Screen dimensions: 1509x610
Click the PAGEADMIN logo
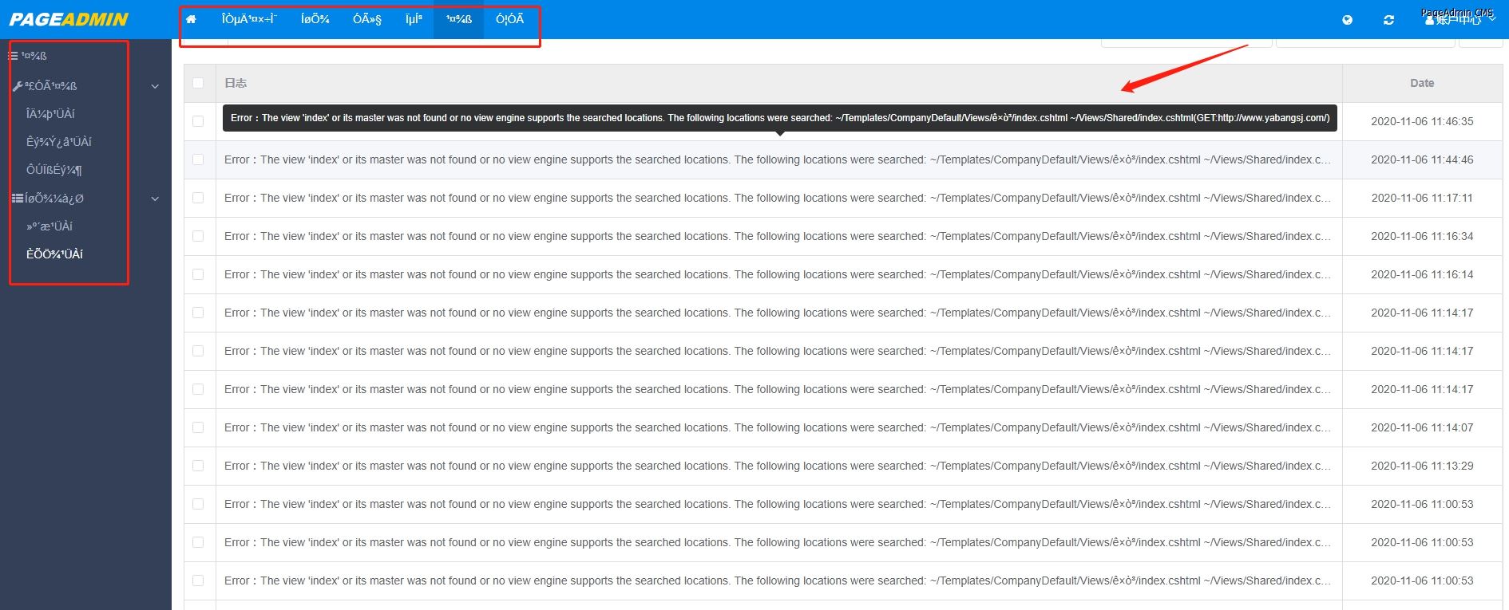(69, 19)
